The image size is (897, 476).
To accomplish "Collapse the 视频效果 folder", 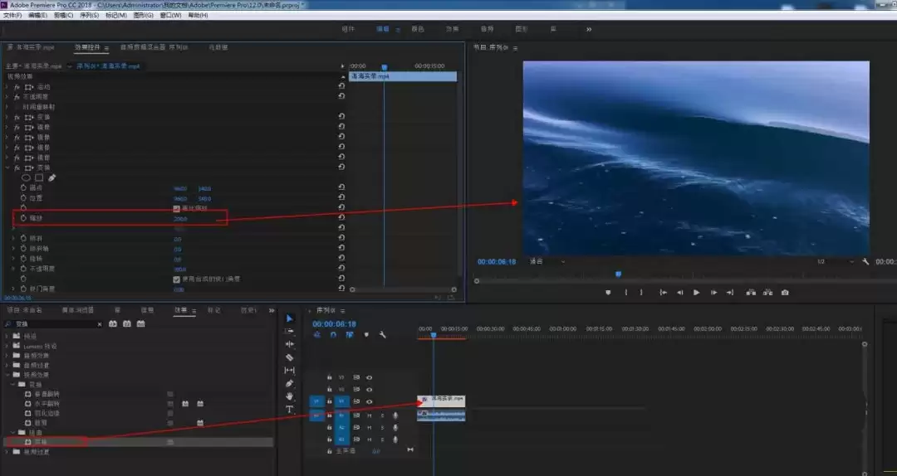I will click(x=7, y=375).
